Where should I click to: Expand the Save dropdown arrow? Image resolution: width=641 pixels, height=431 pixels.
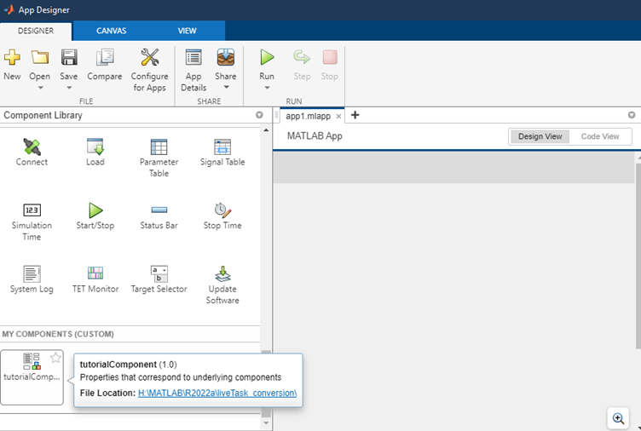coord(69,88)
